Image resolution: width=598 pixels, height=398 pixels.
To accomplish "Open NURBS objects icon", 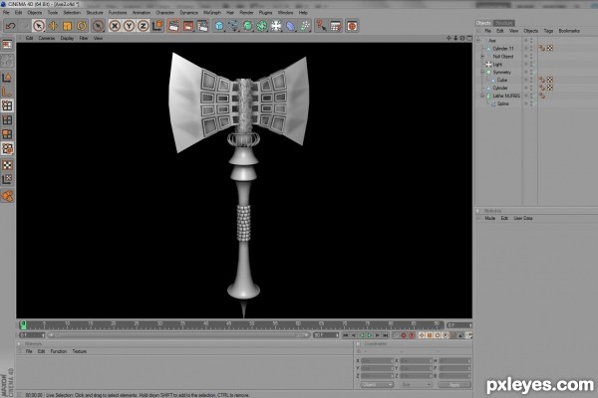I will click(248, 26).
